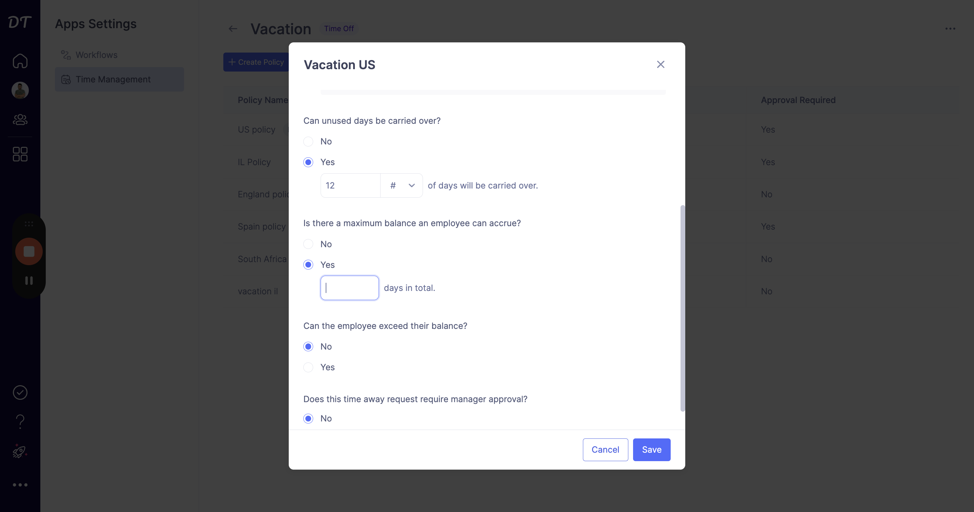This screenshot has width=974, height=512.
Task: Open the help question mark icon
Action: click(20, 421)
